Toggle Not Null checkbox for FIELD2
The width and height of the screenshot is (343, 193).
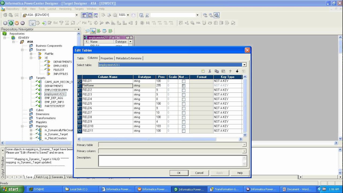tap(184, 90)
